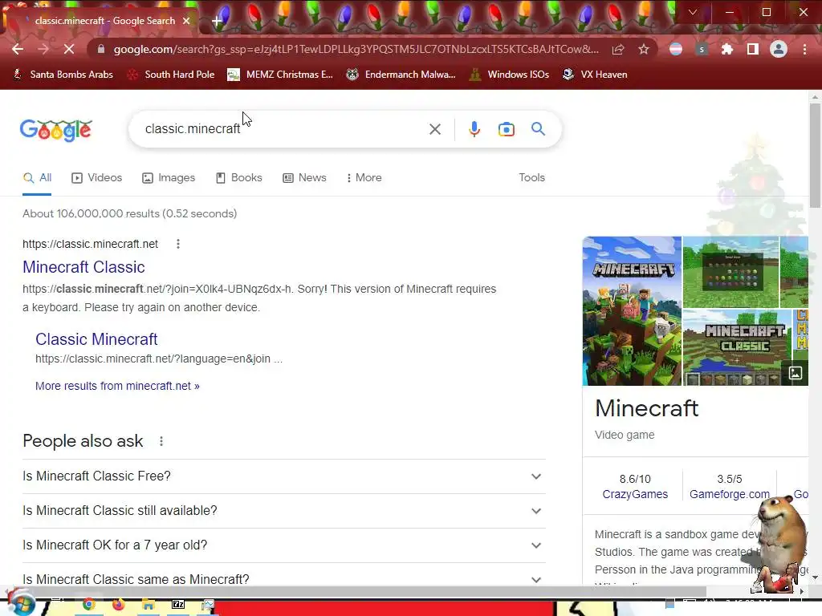Open a new tab
The height and width of the screenshot is (616, 822).
point(217,21)
